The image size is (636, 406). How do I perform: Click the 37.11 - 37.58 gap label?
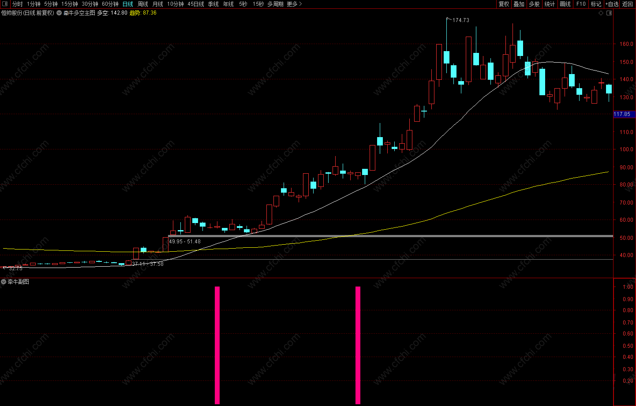click(x=148, y=264)
